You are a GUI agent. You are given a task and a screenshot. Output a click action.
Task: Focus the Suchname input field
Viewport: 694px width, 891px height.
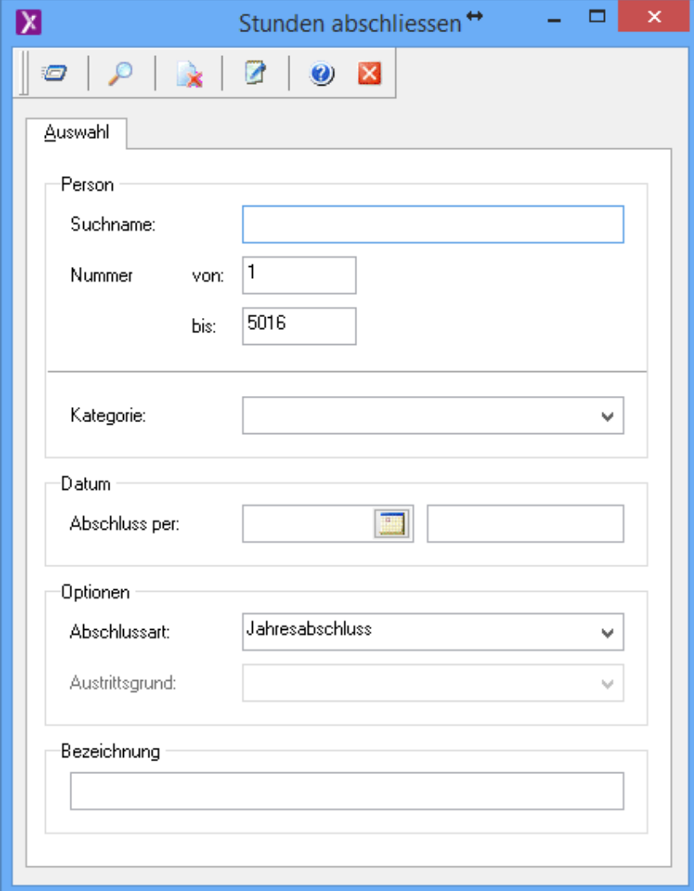[x=433, y=225]
